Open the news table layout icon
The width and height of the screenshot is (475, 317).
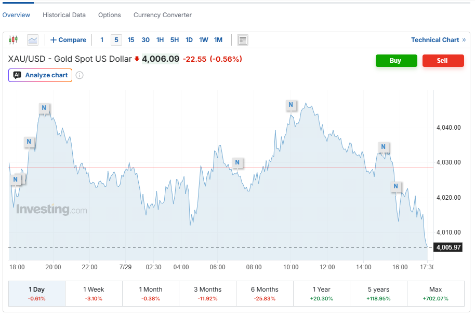pos(243,40)
